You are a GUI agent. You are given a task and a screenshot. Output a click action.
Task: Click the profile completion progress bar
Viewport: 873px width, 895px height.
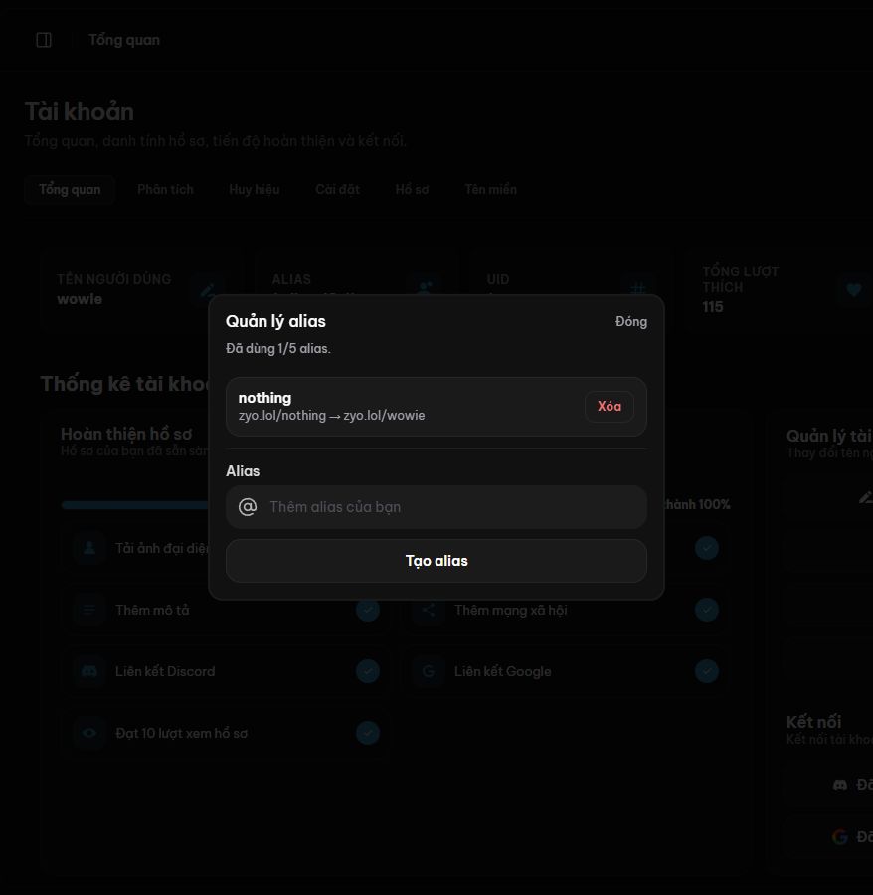click(x=136, y=505)
